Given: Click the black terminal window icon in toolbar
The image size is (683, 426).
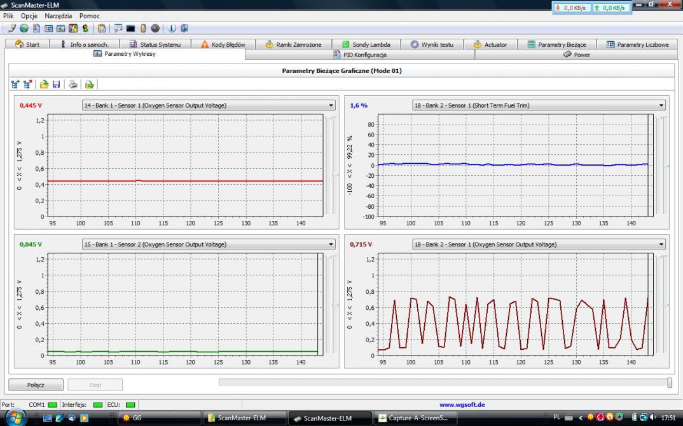Looking at the screenshot, I should coord(131,29).
